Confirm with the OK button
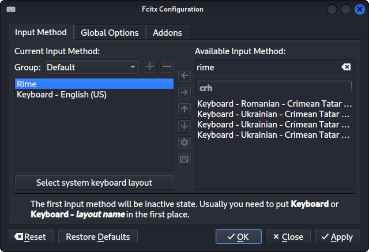The width and height of the screenshot is (369, 252). 238,237
